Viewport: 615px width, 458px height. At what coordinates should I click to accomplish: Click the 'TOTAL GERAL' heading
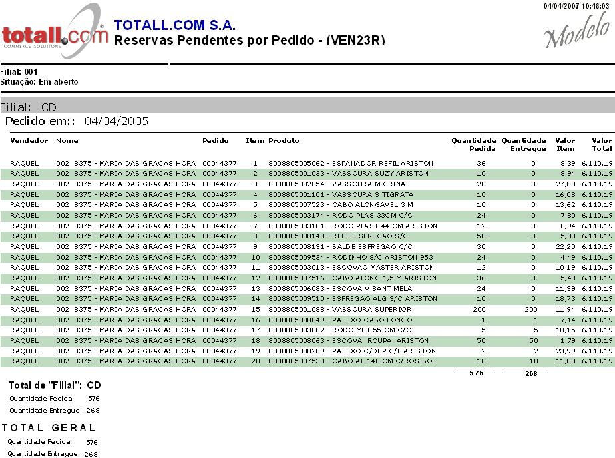49,428
